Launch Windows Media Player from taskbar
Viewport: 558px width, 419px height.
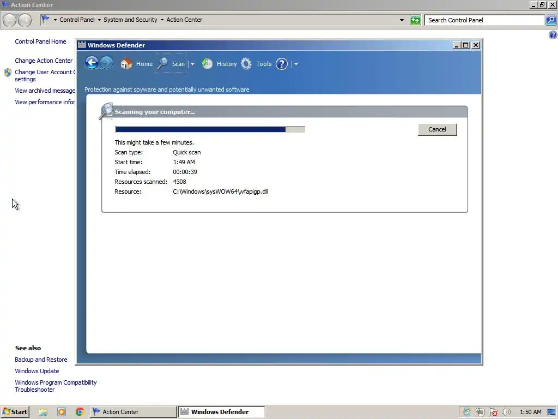point(62,412)
